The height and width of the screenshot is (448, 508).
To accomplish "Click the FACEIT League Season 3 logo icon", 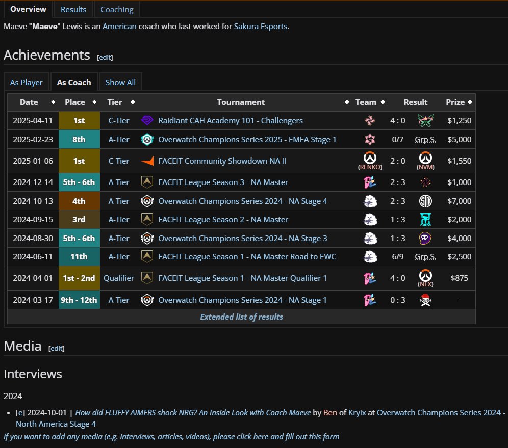I will click(x=147, y=182).
